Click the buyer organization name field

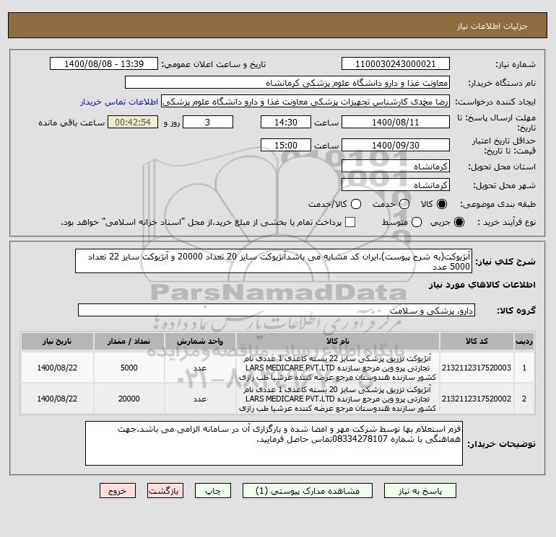(x=287, y=83)
